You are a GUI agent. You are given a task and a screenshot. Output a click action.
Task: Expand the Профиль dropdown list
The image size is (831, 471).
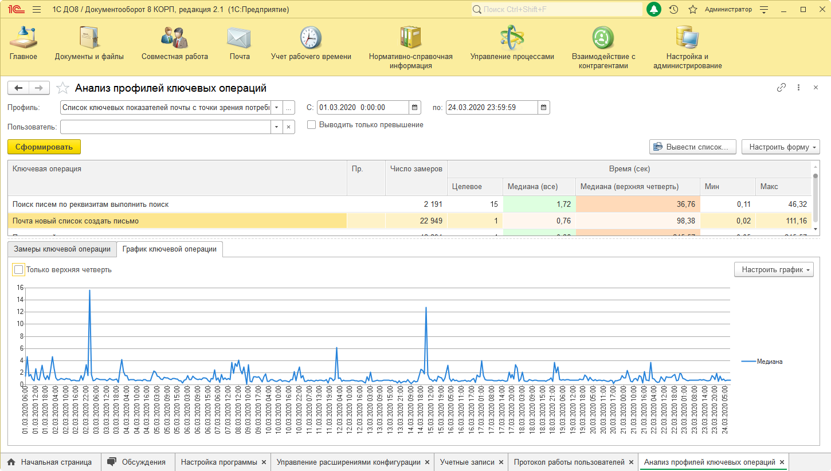277,107
